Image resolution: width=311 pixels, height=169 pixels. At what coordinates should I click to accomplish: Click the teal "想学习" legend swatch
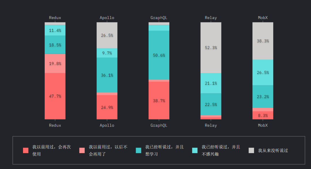[x=139, y=150]
